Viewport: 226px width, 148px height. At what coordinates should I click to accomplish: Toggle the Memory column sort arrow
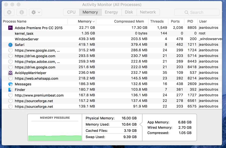click(94, 21)
